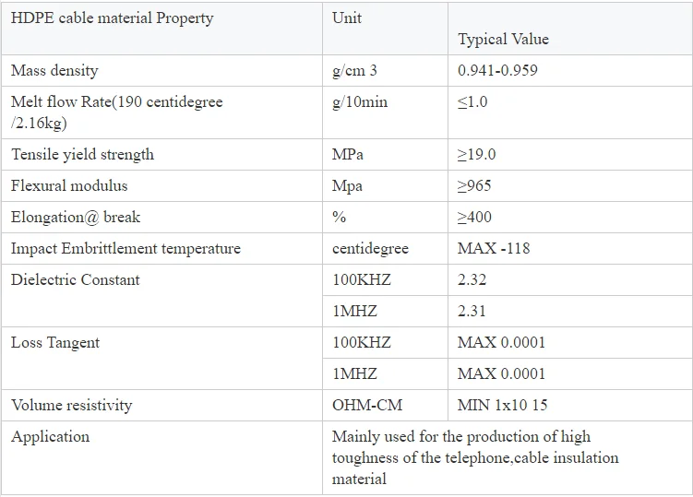Select the 'Unit' column header
Screen dimensions: 693x497
(347, 18)
